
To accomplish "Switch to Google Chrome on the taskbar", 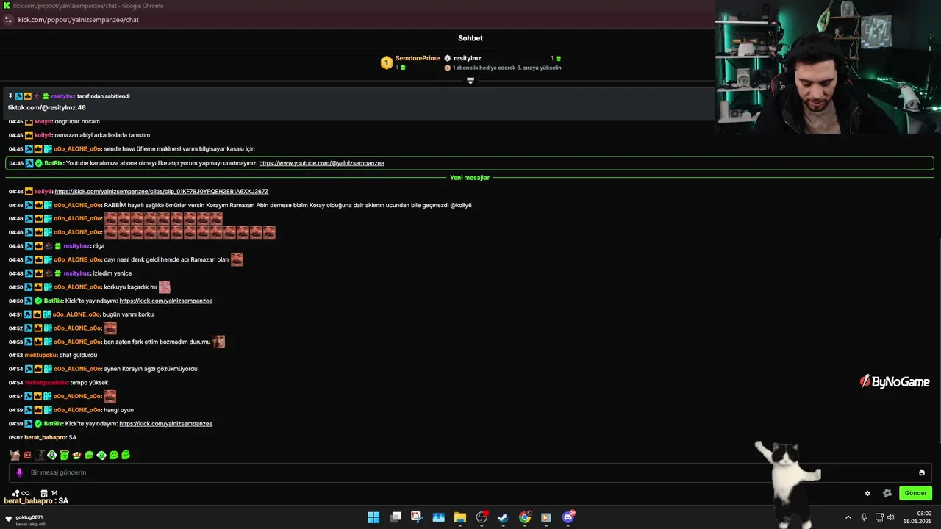I will click(x=525, y=517).
